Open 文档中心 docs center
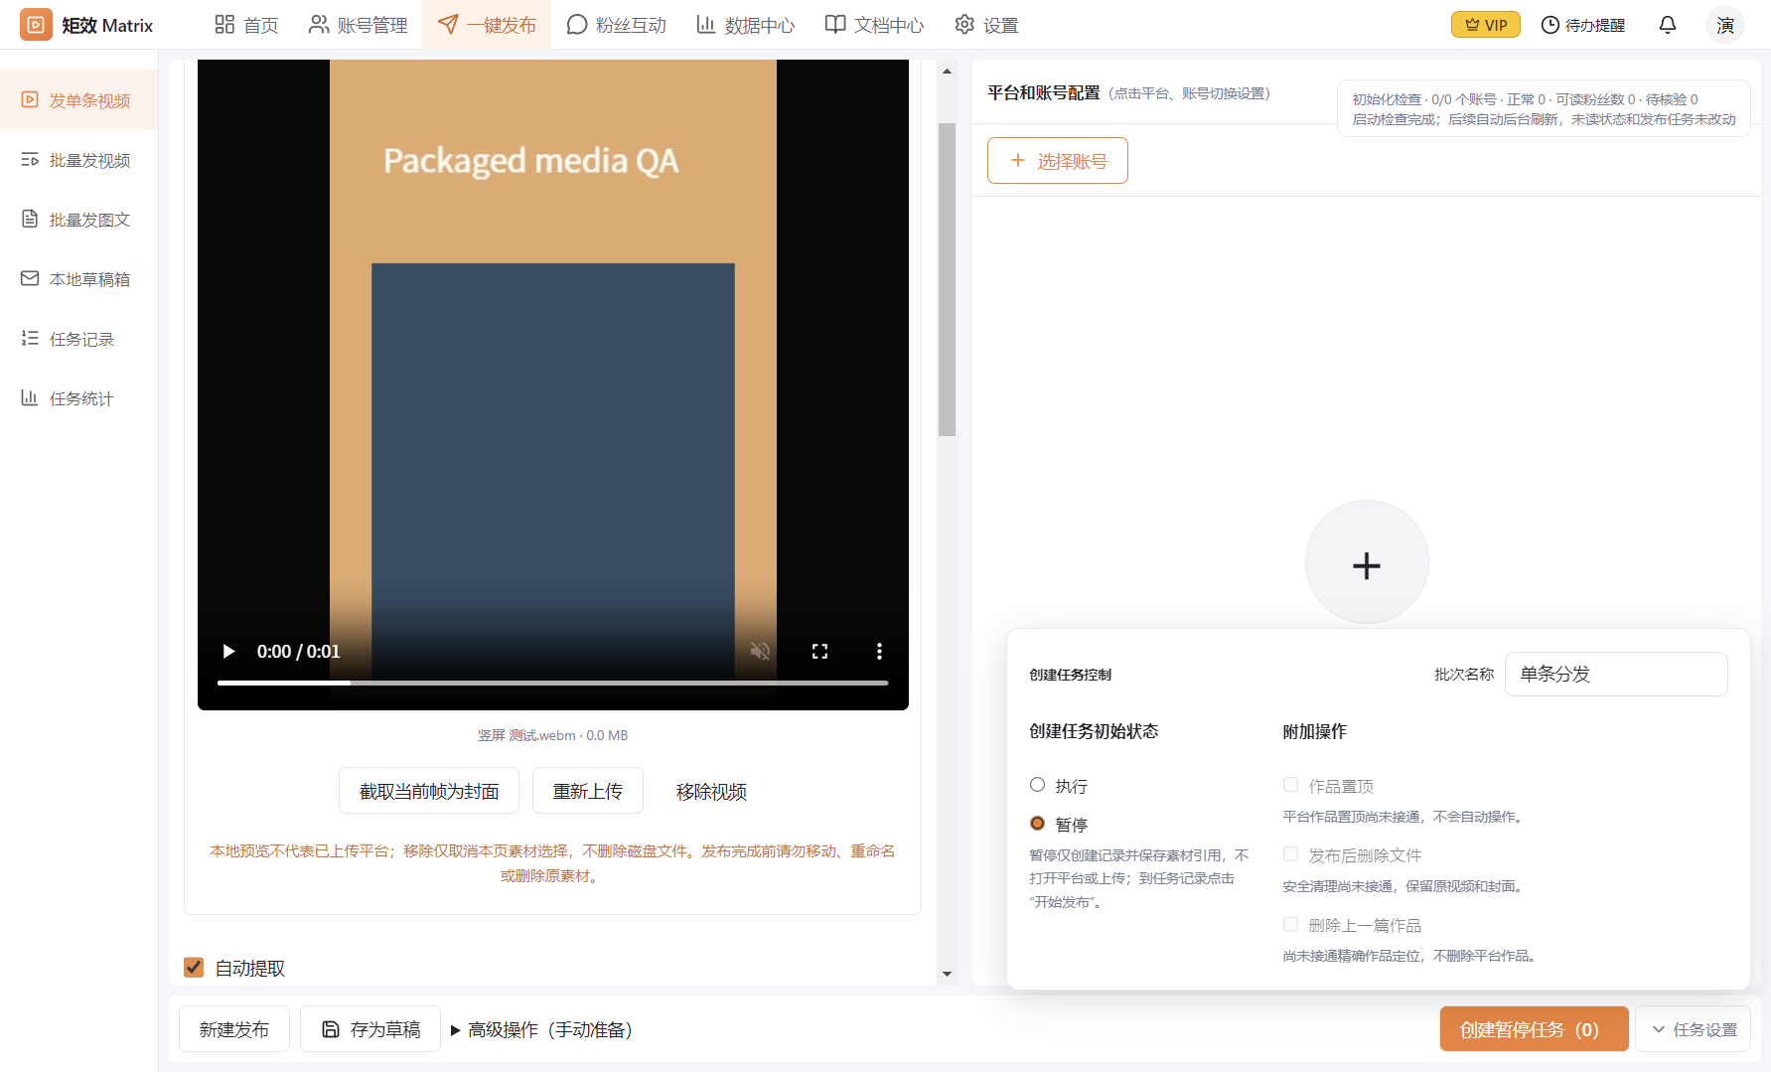The width and height of the screenshot is (1771, 1072). (874, 25)
